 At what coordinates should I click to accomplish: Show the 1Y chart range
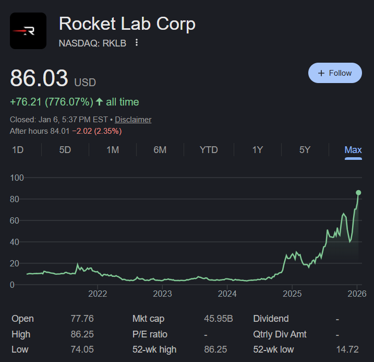[258, 150]
